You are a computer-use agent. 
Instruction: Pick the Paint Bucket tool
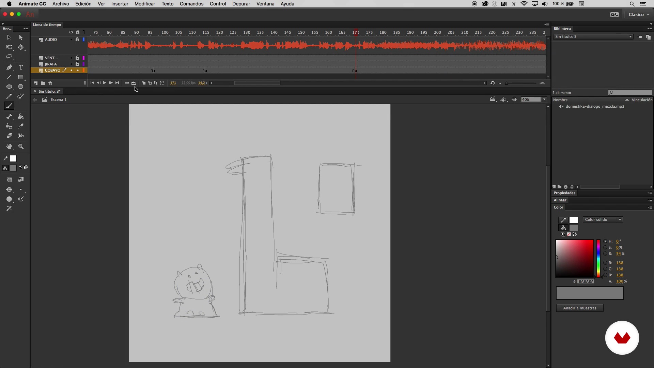(21, 117)
